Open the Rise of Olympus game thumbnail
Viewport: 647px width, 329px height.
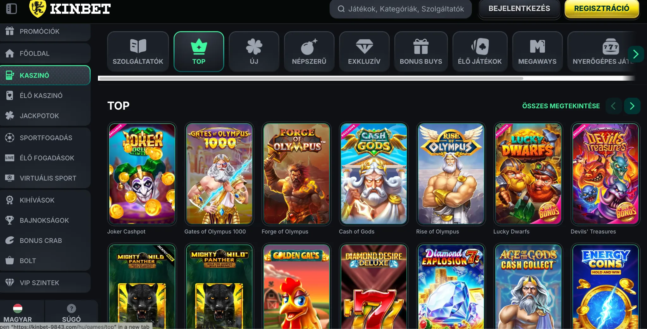pyautogui.click(x=451, y=174)
